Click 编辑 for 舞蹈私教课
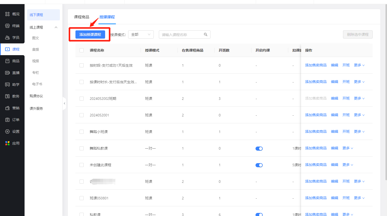This screenshot has height=216, width=387. (x=335, y=148)
